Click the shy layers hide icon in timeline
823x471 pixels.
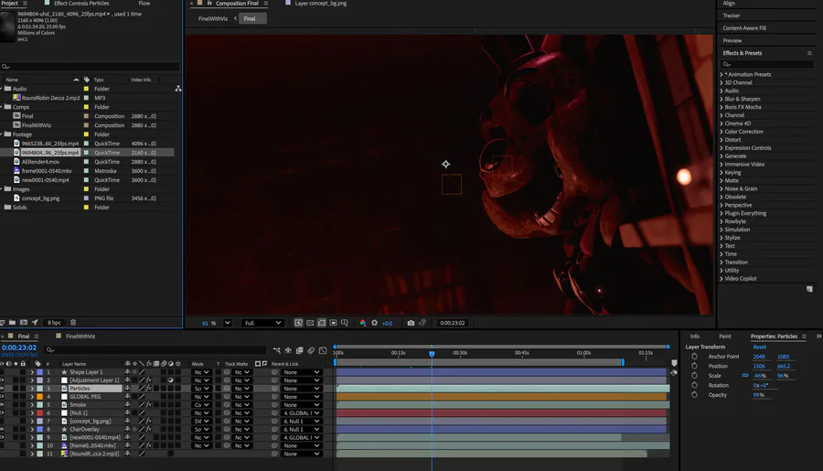[x=288, y=350]
